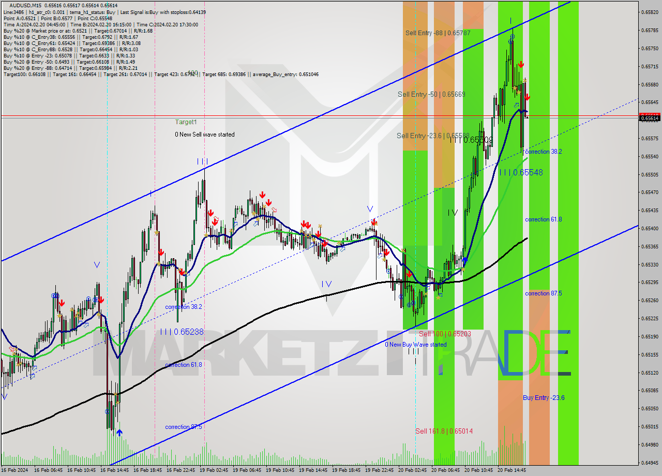This screenshot has width=662, height=476.
Task: Select 'Buy %10 @ C_Entry61: 0.65424' line
Action: pyautogui.click(x=72, y=43)
